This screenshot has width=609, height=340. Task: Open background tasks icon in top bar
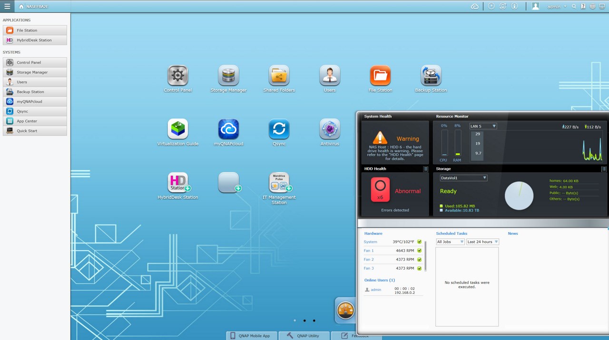click(x=491, y=6)
